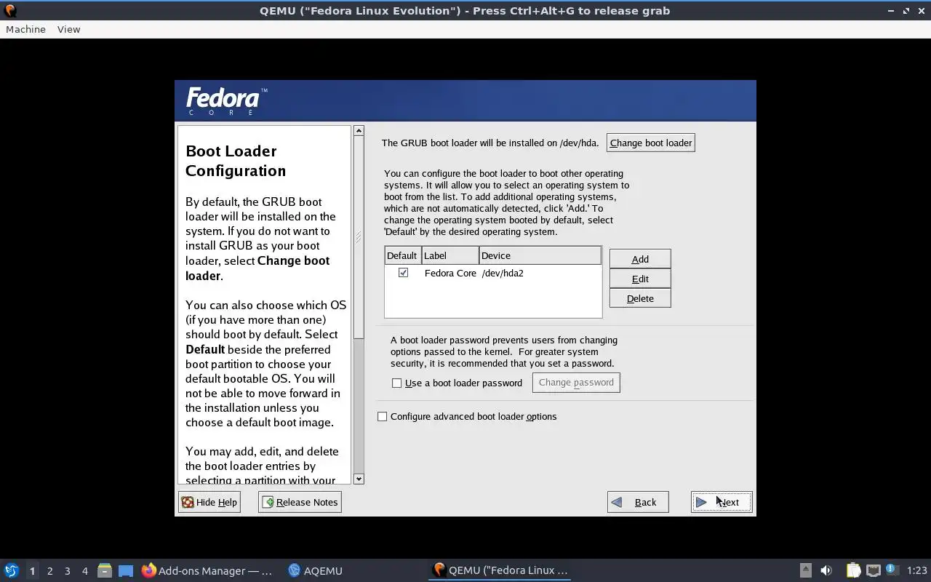Click the clock showing 1:23
931x582 pixels.
pos(917,570)
